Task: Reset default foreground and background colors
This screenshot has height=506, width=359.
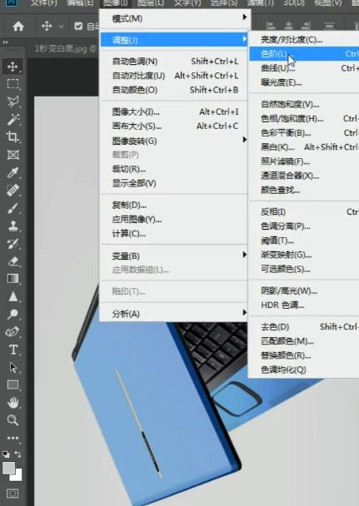Action: click(x=6, y=454)
